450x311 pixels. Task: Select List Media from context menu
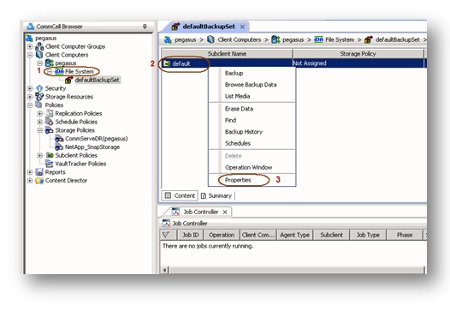(x=252, y=96)
